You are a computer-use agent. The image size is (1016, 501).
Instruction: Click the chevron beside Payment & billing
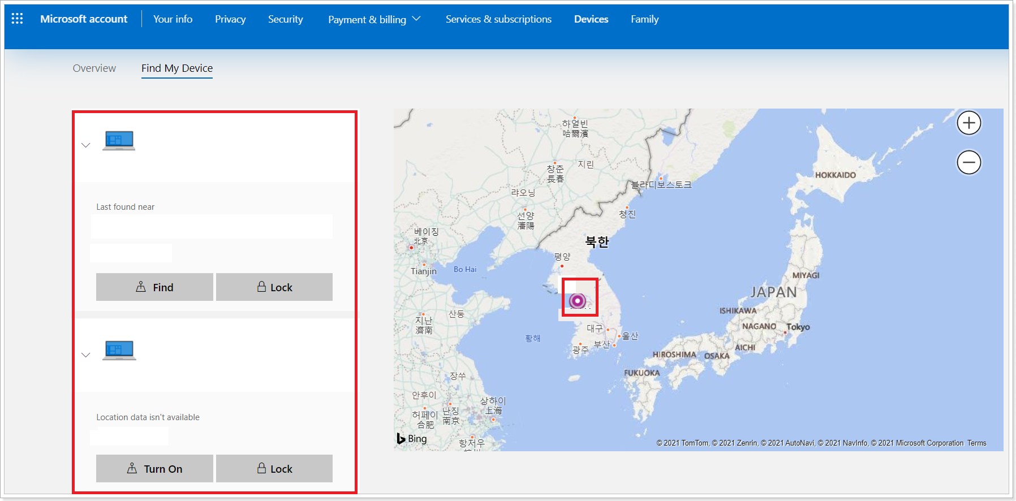416,19
